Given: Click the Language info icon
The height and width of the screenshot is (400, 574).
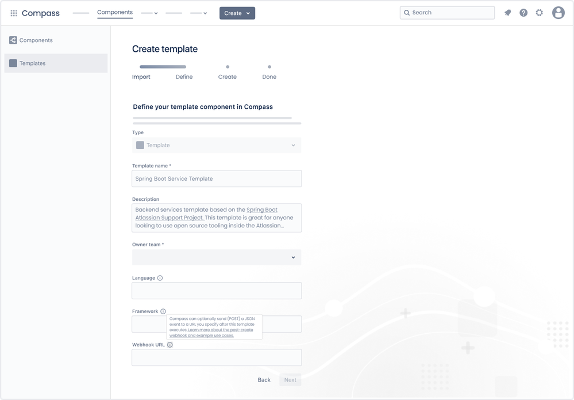Looking at the screenshot, I should pos(160,278).
